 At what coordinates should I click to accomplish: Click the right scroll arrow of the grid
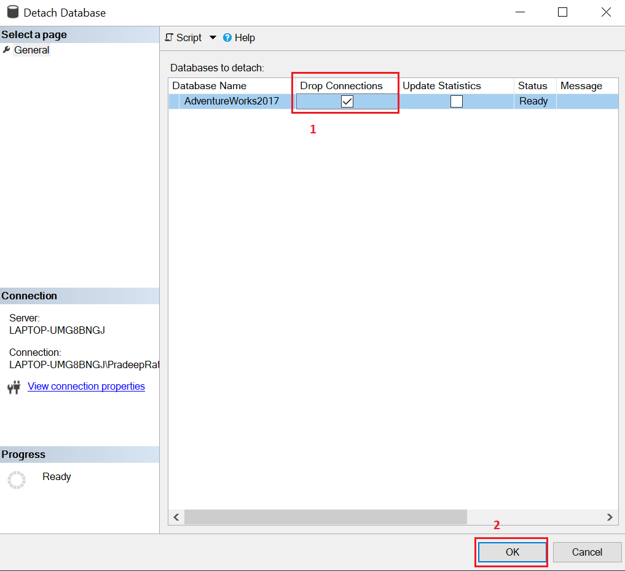610,517
